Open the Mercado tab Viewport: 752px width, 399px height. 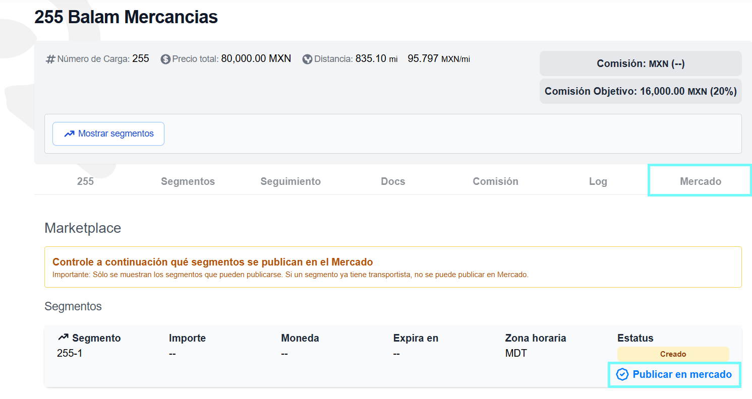click(700, 181)
